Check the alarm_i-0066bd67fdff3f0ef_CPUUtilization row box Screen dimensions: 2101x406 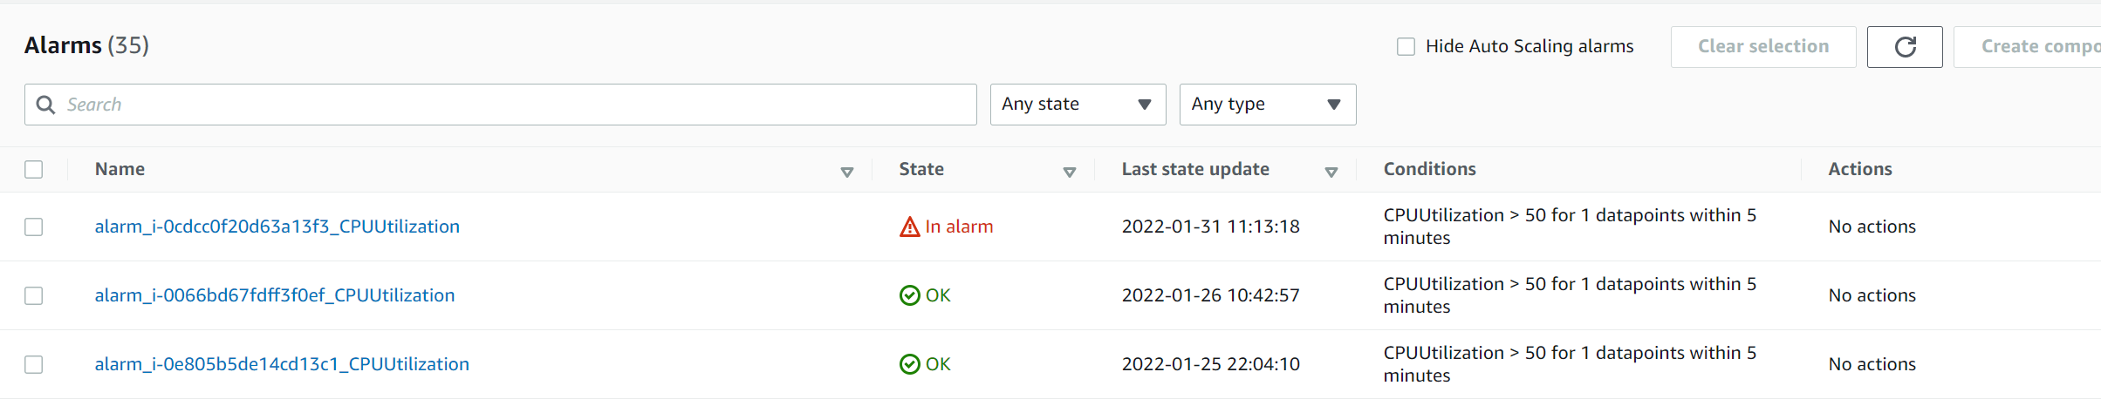tap(34, 295)
